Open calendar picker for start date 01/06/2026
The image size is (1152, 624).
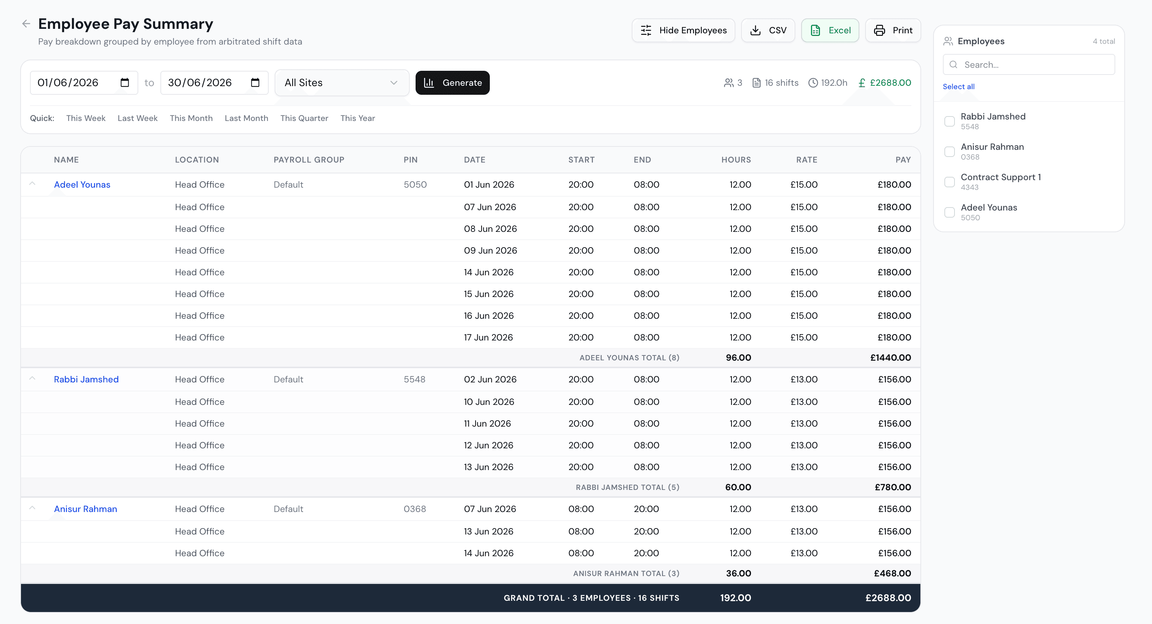125,83
